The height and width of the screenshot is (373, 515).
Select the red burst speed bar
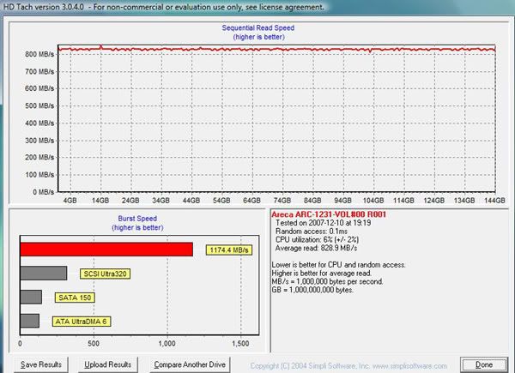pyautogui.click(x=105, y=250)
